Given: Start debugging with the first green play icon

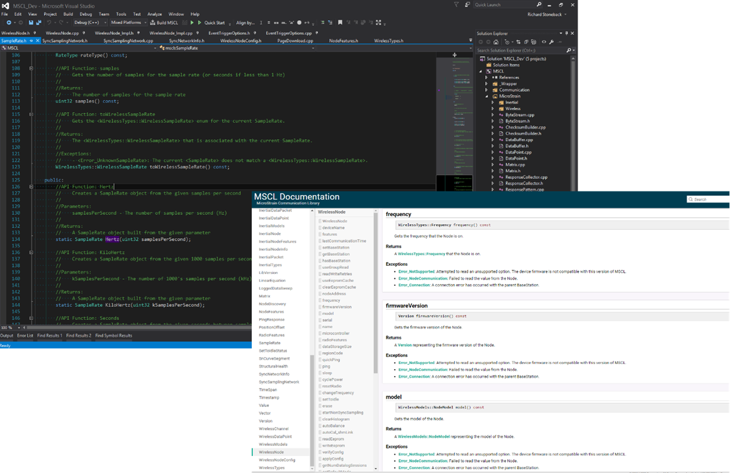Looking at the screenshot, I should (x=192, y=23).
